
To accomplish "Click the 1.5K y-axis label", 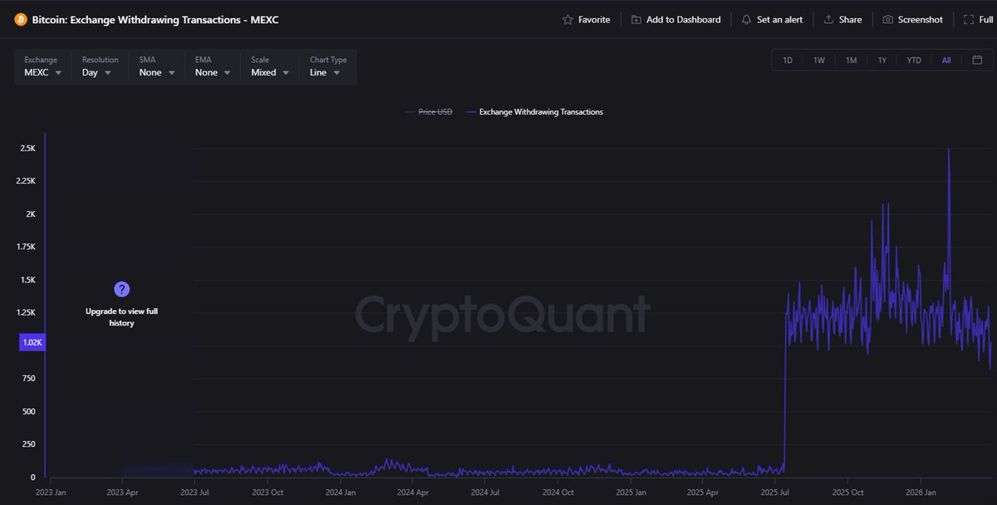I will [x=27, y=280].
